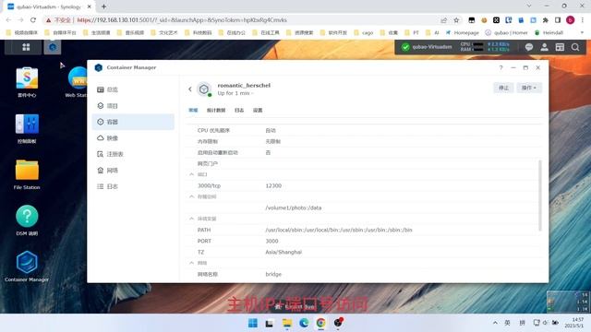Click the Chrome profile avatar
Viewport: 591px width, 332px height.
571,20
